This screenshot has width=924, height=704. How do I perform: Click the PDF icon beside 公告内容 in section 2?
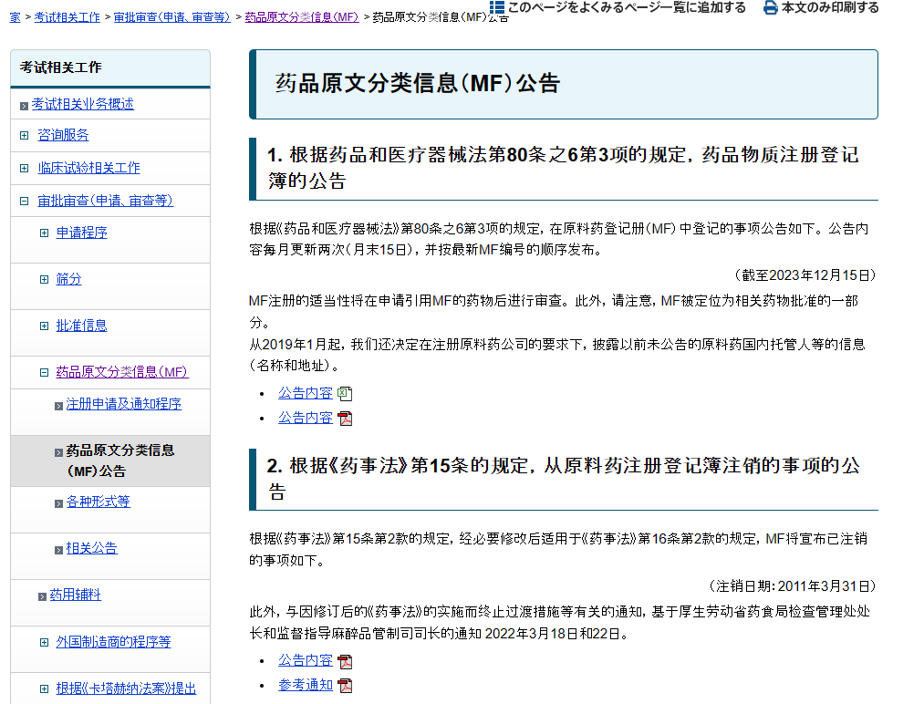[345, 661]
